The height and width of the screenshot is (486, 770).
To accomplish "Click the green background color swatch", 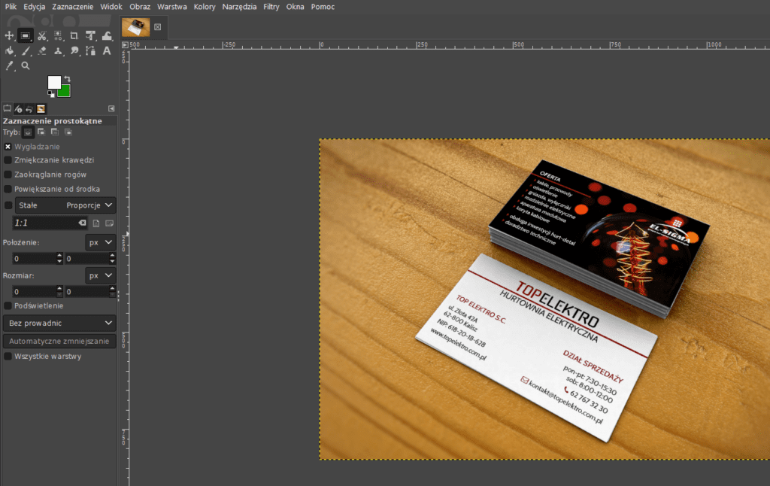I will [x=66, y=91].
